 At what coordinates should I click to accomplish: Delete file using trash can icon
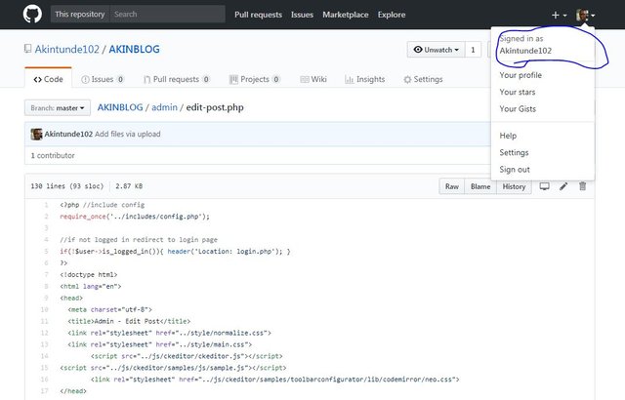click(583, 185)
